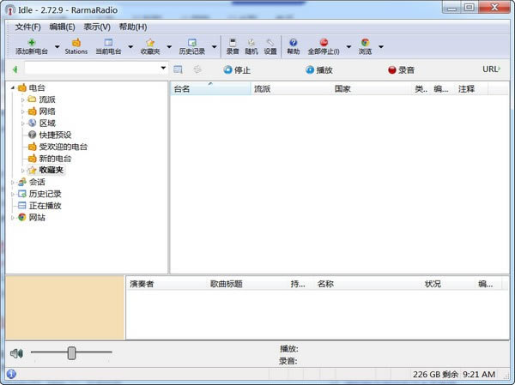Click the 226 GB 剩余 status text

(435, 374)
